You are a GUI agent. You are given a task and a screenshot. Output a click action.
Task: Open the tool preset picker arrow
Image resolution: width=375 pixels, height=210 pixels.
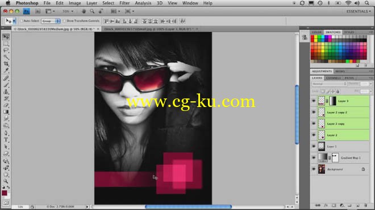tap(14, 21)
